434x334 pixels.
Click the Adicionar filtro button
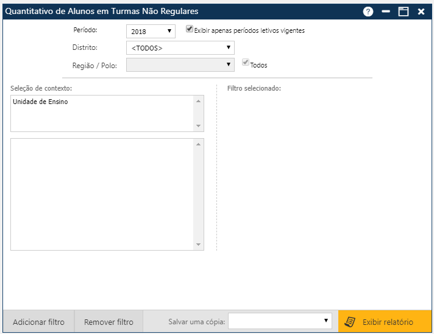(x=38, y=322)
